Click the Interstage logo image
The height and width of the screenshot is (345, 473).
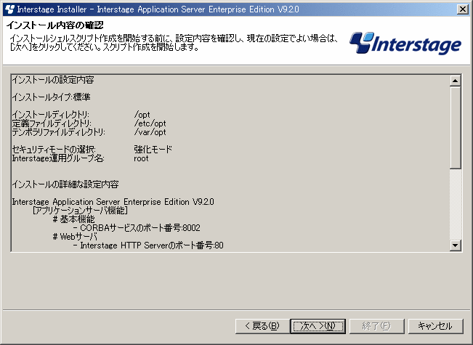405,44
